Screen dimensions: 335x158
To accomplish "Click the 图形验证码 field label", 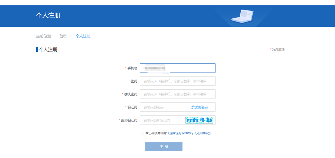I will (129, 120).
